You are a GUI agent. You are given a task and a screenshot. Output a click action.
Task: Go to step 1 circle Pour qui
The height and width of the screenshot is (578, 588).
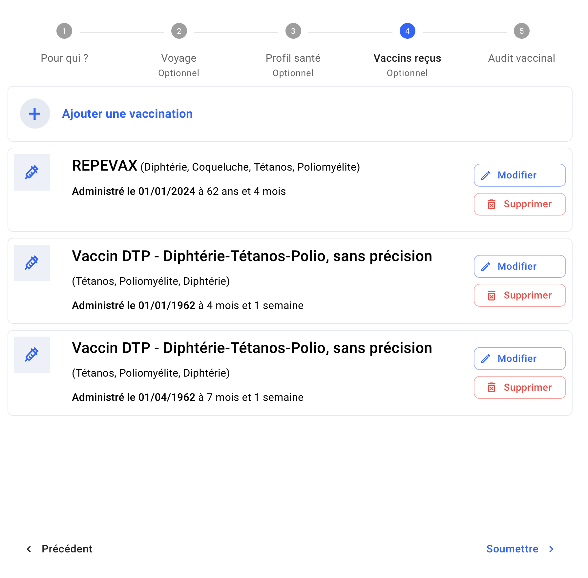[64, 31]
